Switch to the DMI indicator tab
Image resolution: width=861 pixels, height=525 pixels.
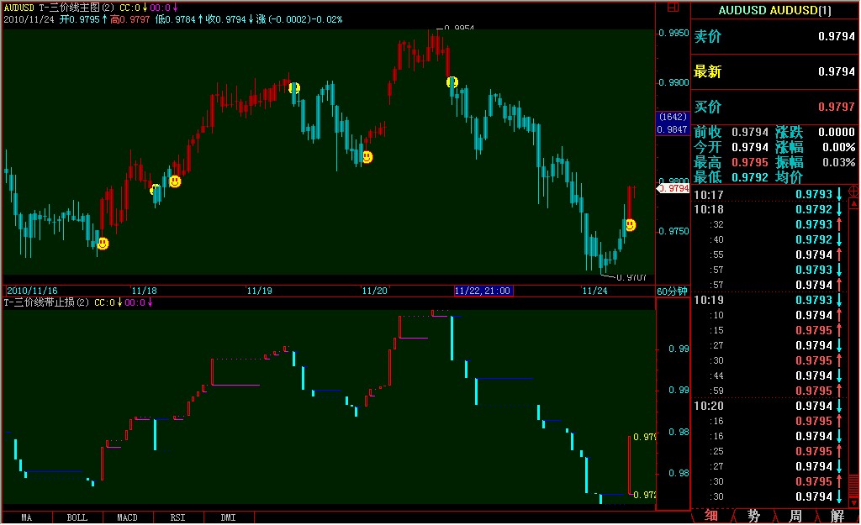(x=229, y=518)
